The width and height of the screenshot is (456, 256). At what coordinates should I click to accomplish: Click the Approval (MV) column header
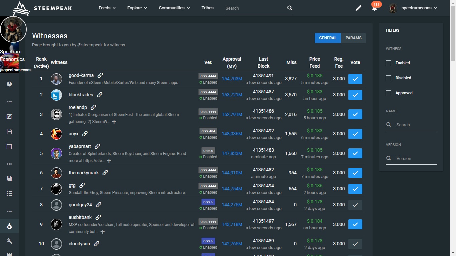point(232,62)
